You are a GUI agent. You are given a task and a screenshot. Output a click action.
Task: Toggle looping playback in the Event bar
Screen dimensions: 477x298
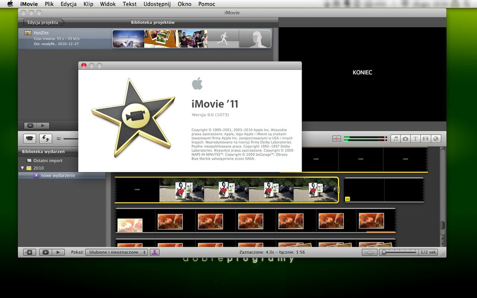pyautogui.click(x=45, y=252)
